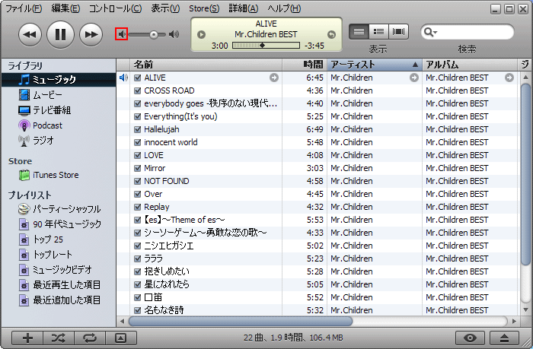This screenshot has width=533, height=349.
Task: Click the eject disc button
Action: (503, 338)
